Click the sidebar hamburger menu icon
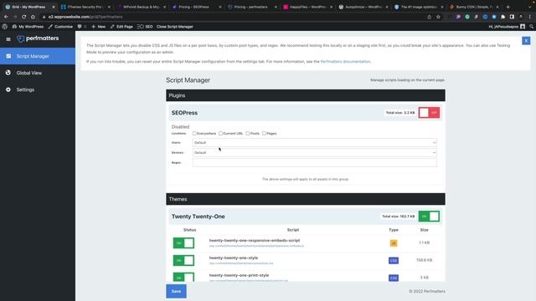Image resolution: width=536 pixels, height=301 pixels. tap(8, 39)
